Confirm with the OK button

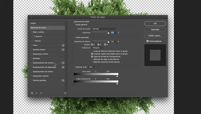(155, 24)
